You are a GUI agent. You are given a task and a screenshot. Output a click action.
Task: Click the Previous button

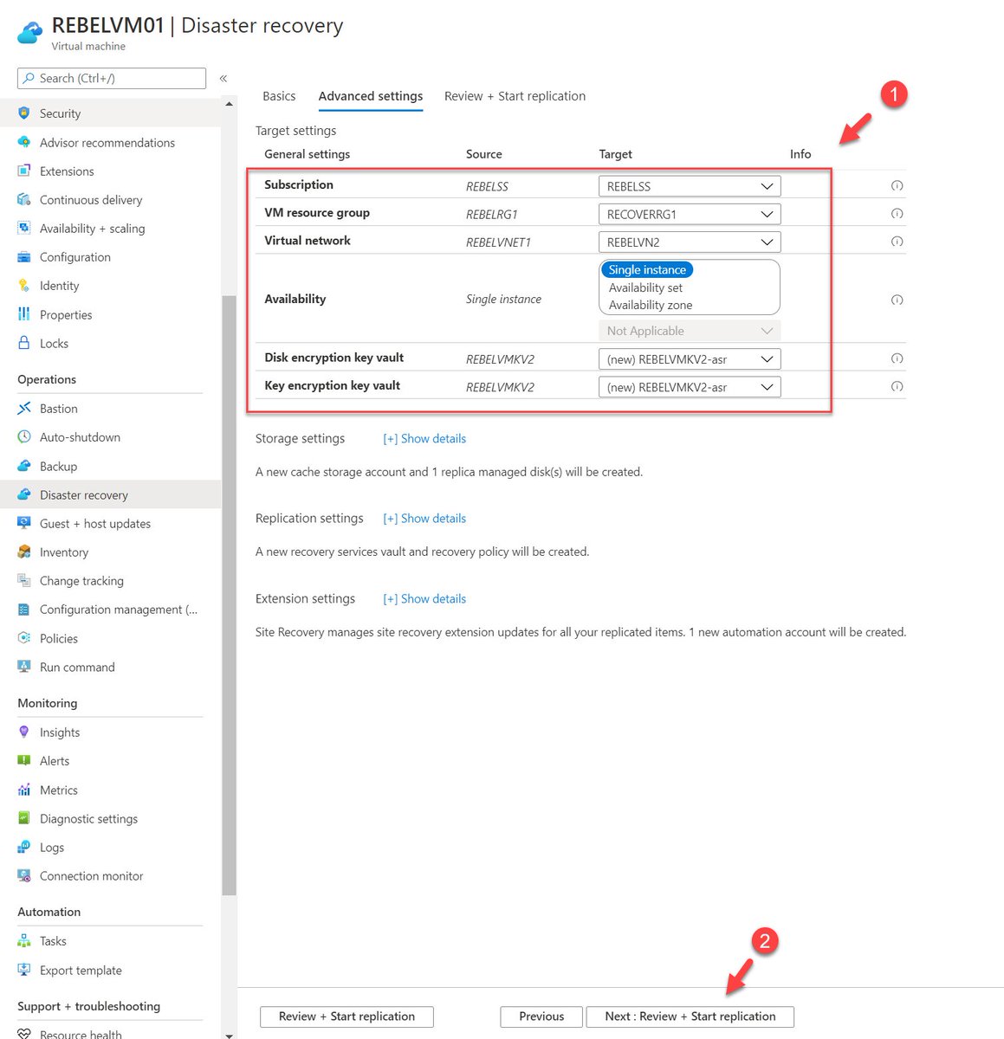tap(541, 1016)
